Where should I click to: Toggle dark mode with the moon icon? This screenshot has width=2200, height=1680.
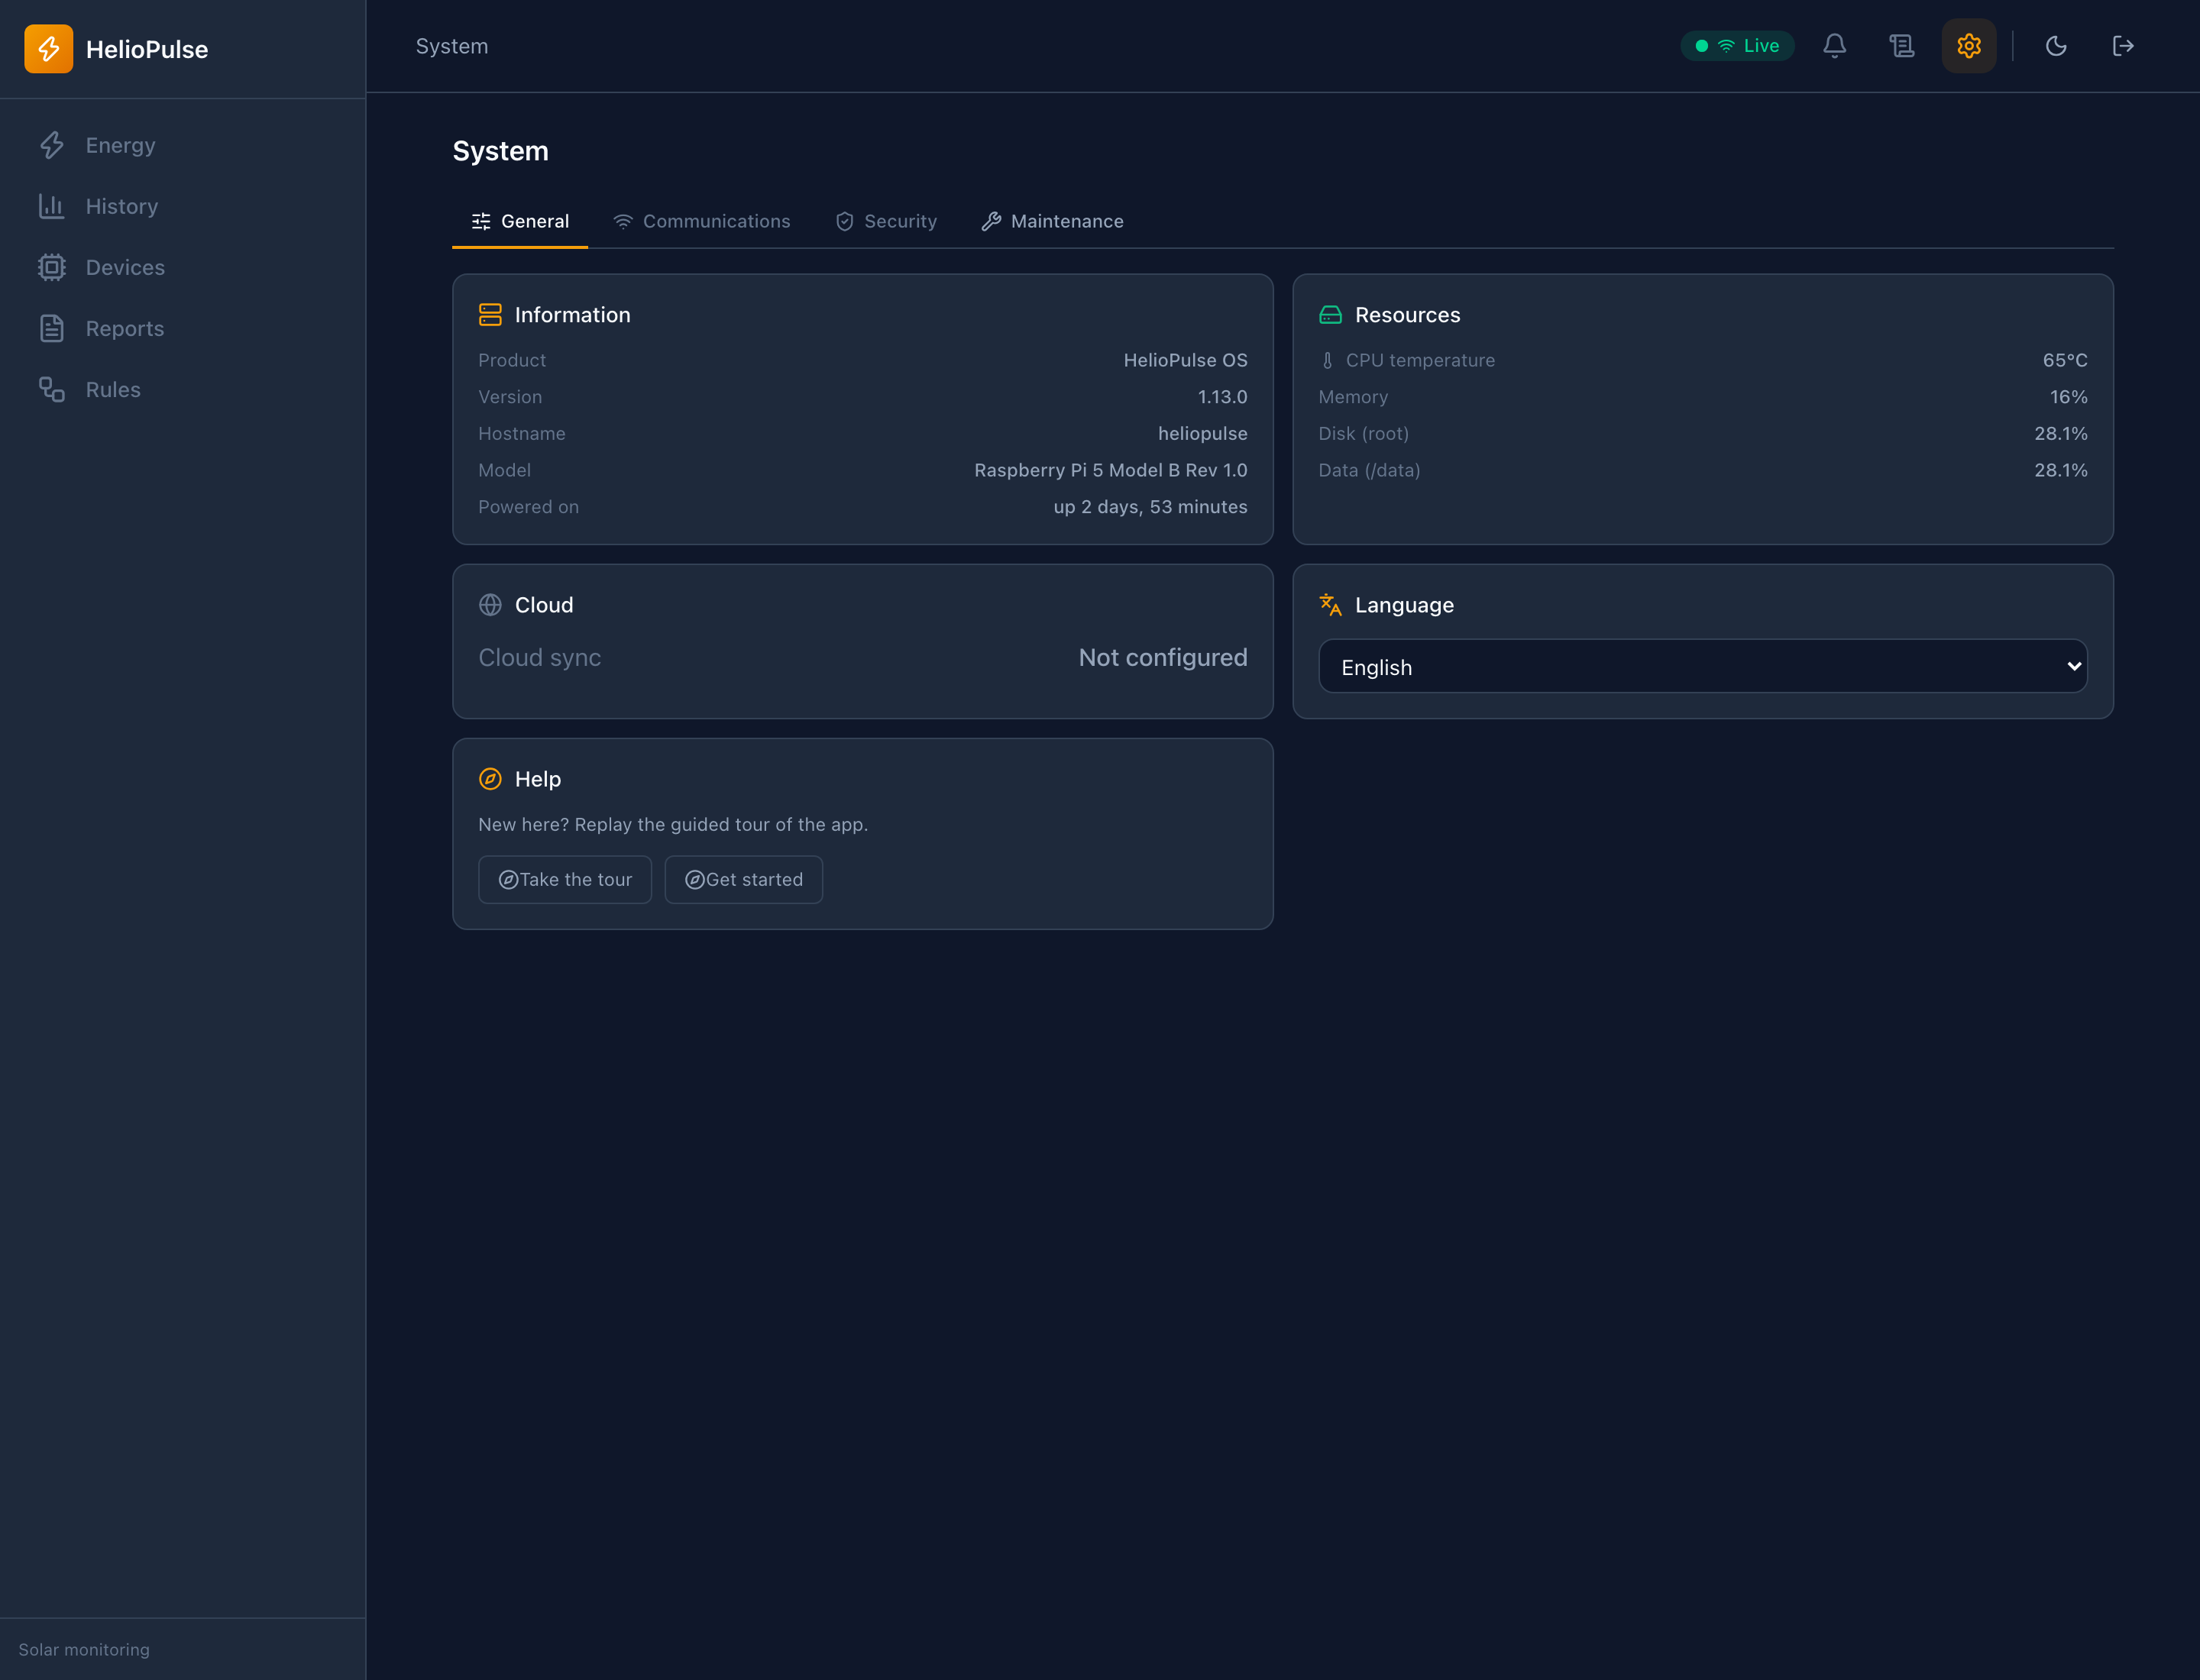(2055, 46)
